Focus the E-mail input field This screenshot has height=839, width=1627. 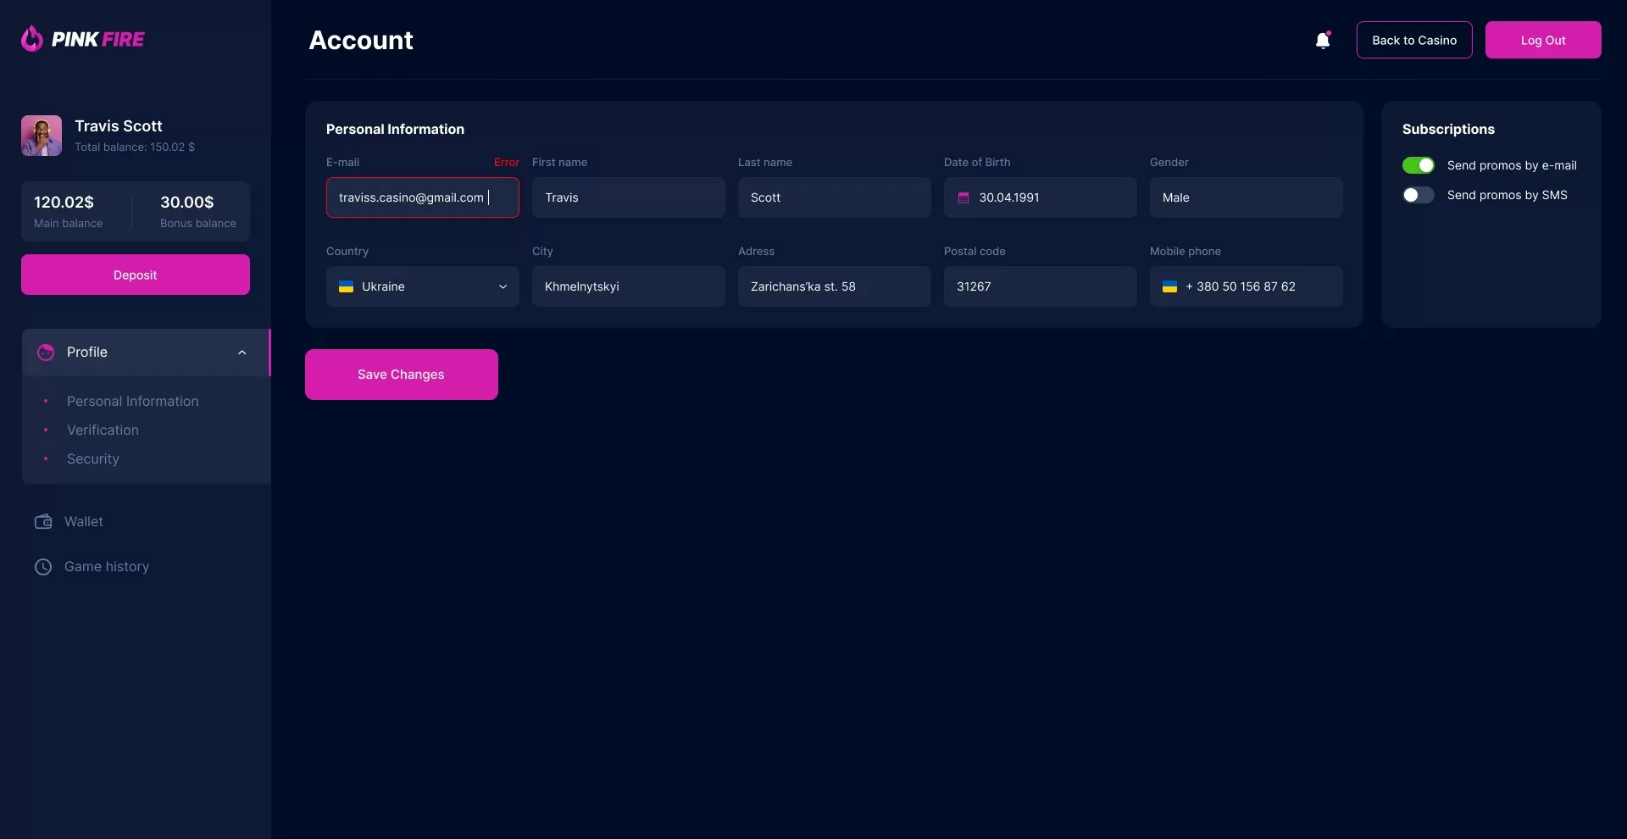[423, 197]
